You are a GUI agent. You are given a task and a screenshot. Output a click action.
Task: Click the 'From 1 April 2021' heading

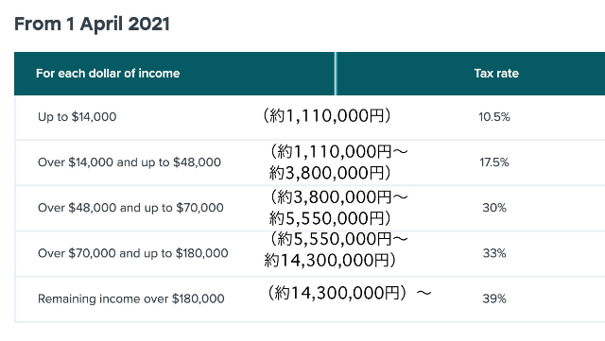point(92,24)
